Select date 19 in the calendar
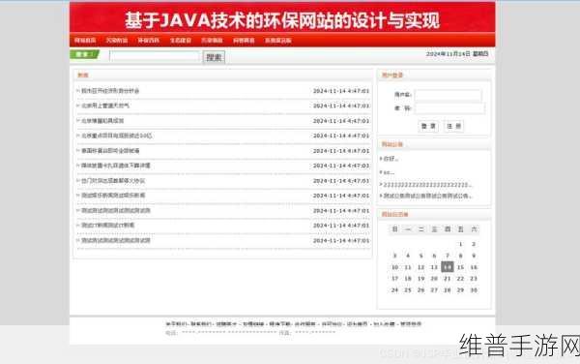Image resolution: width=580 pixels, height=364 pixels. (x=420, y=279)
